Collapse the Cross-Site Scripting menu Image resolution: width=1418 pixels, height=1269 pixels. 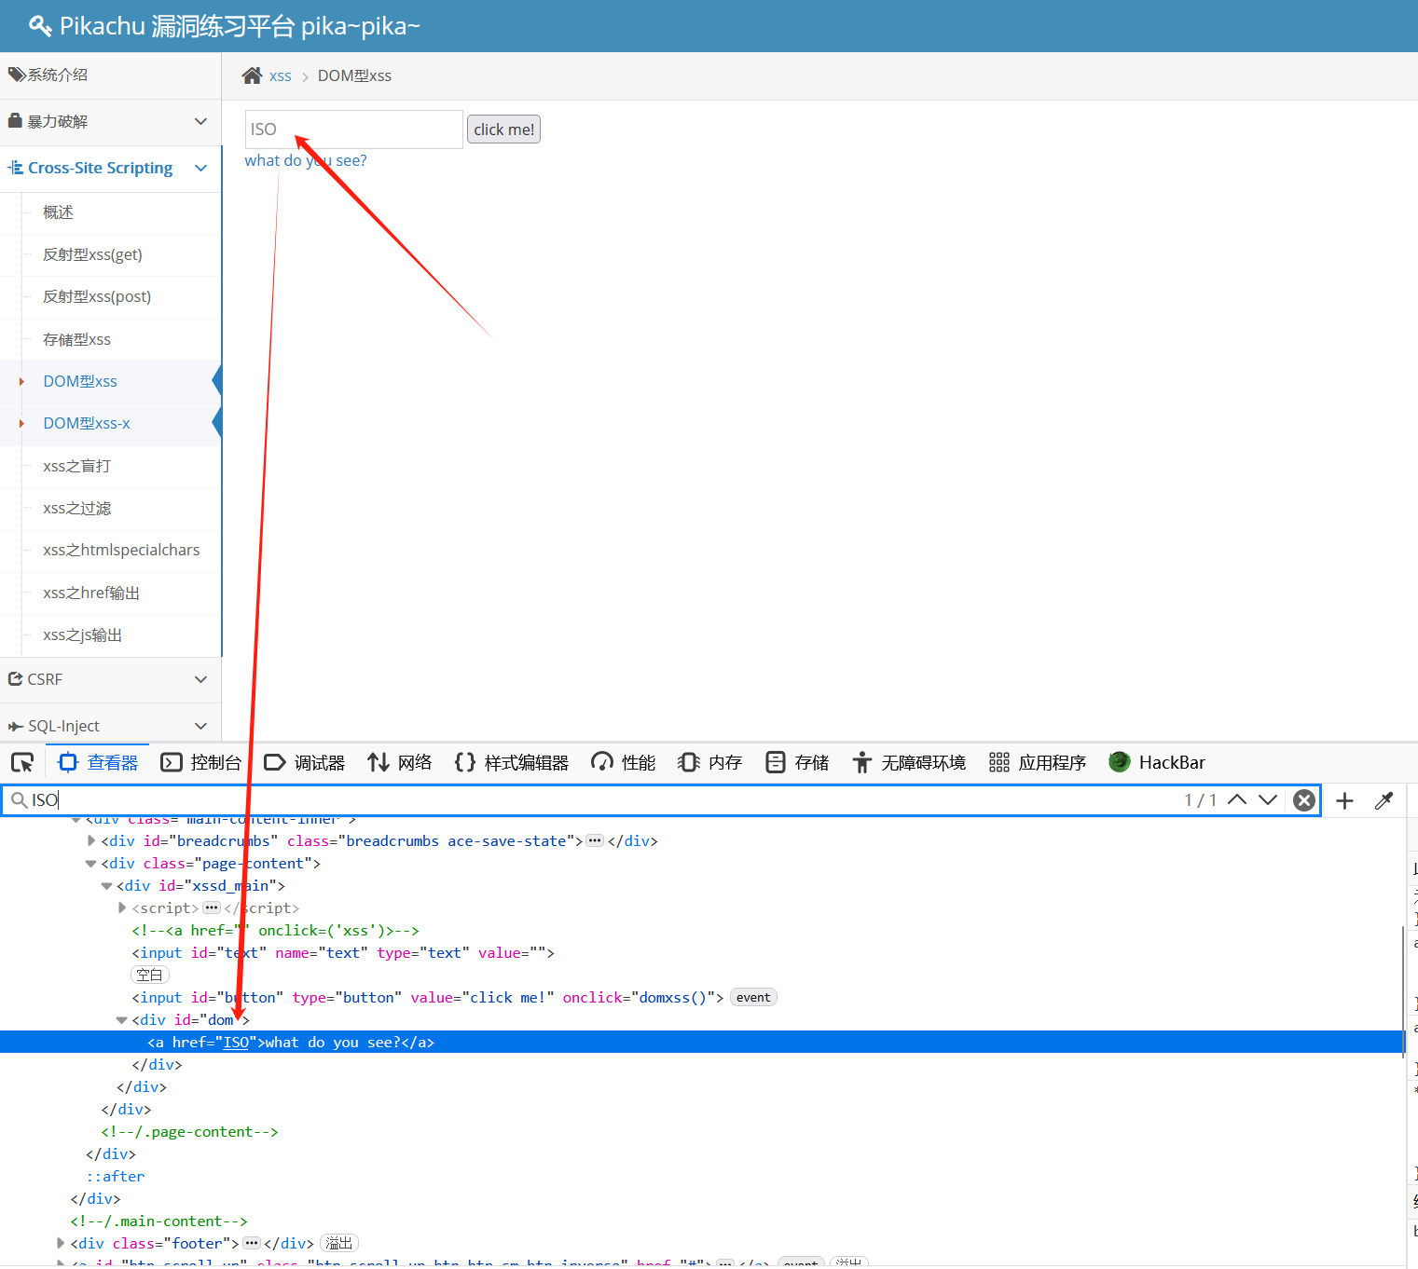coord(110,168)
